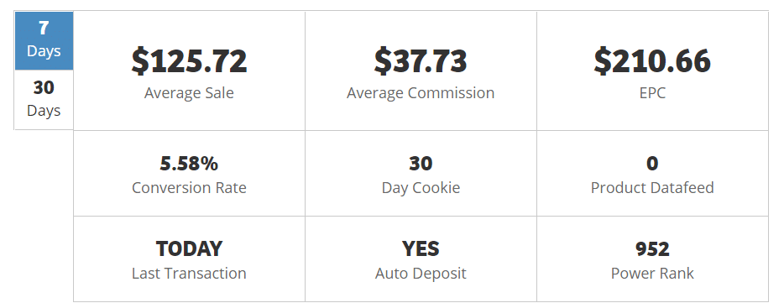Select the Day Cookie label
This screenshot has width=784, height=303.
(421, 188)
